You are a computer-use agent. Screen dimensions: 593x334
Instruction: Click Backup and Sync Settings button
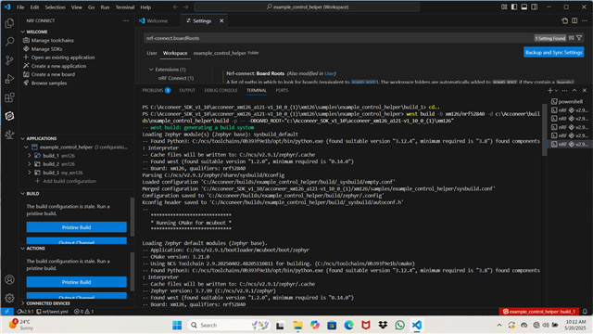tap(554, 52)
